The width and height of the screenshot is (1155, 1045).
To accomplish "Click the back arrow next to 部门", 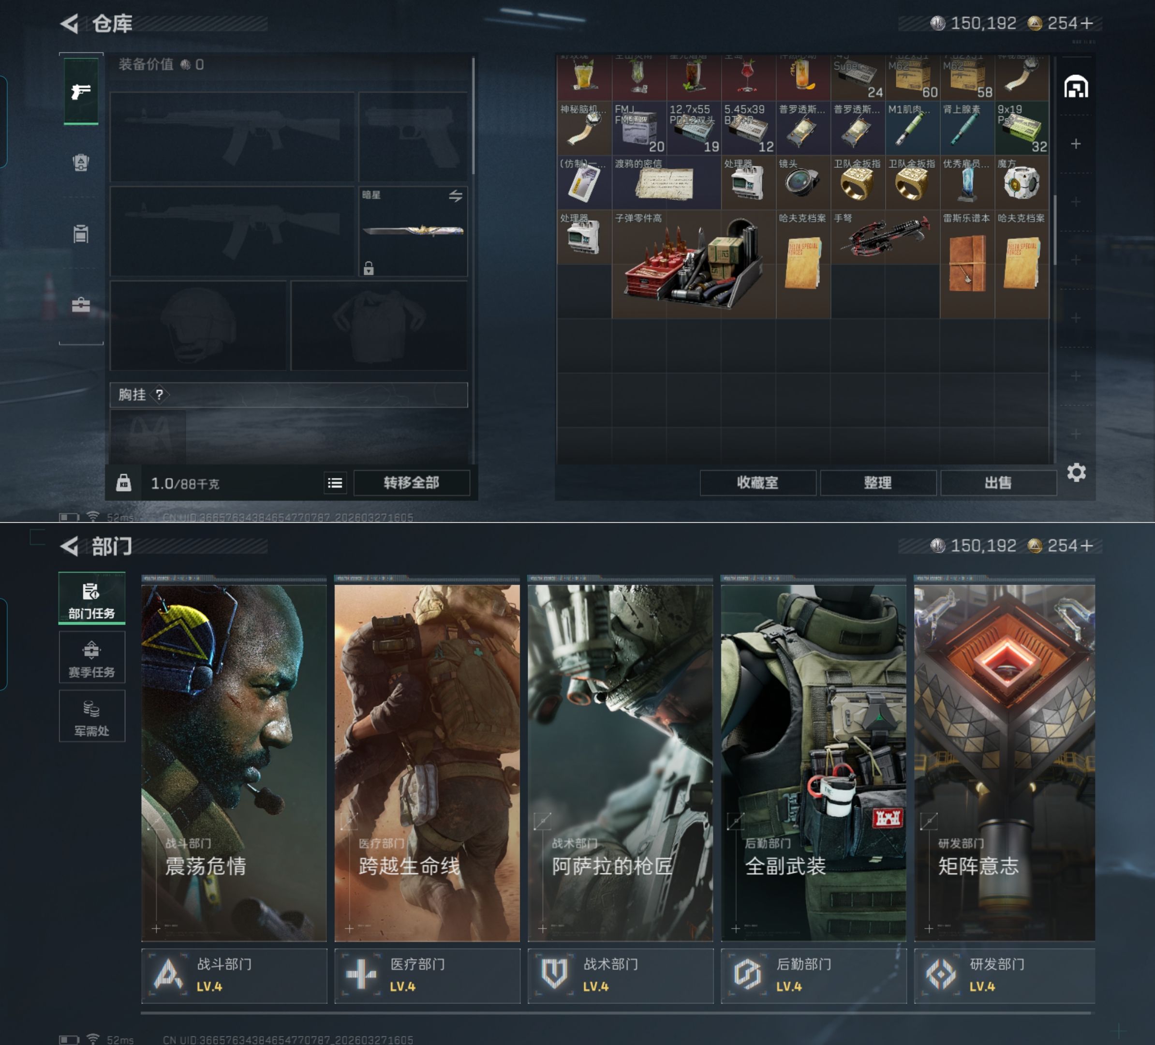I will [70, 546].
